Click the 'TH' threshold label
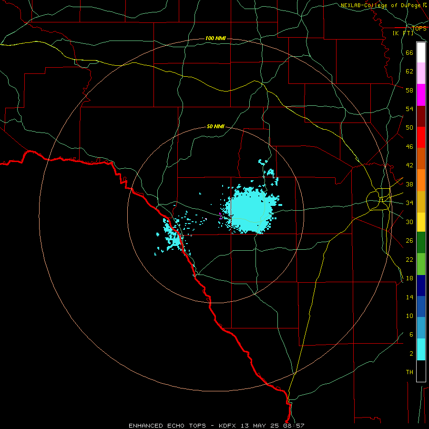The width and height of the screenshot is (429, 429). tap(409, 372)
